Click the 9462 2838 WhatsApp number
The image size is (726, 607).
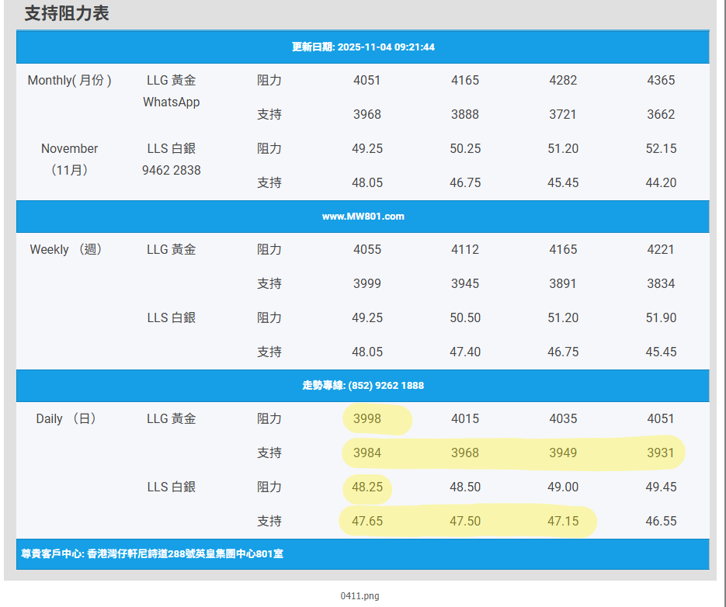(171, 170)
